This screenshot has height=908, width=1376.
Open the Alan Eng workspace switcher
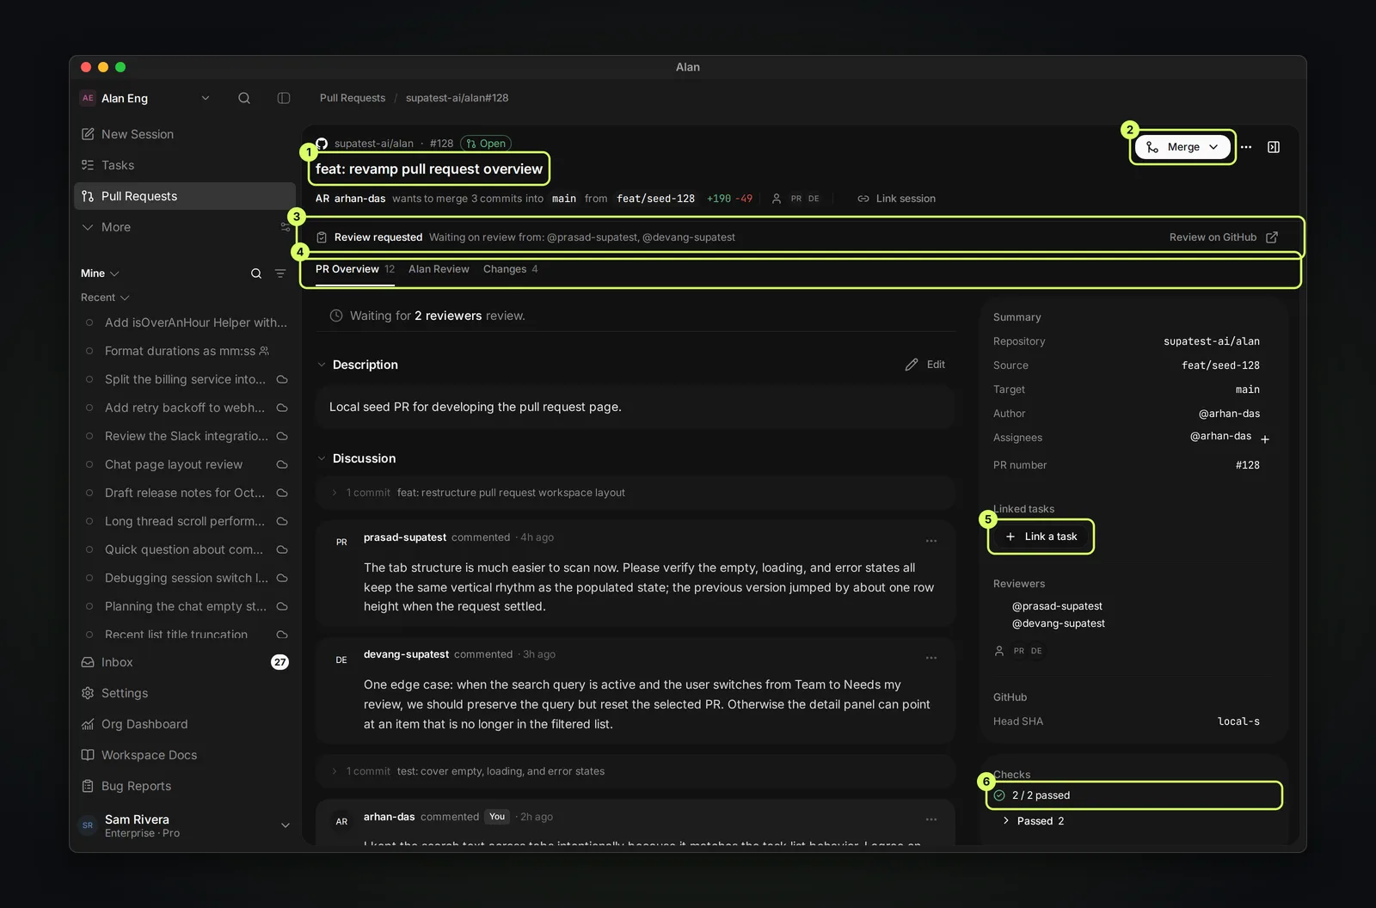[145, 98]
